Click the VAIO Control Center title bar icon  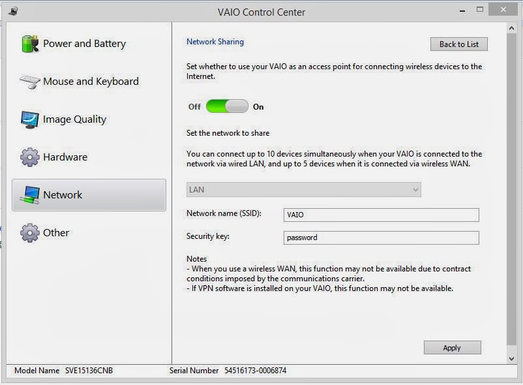[x=13, y=11]
